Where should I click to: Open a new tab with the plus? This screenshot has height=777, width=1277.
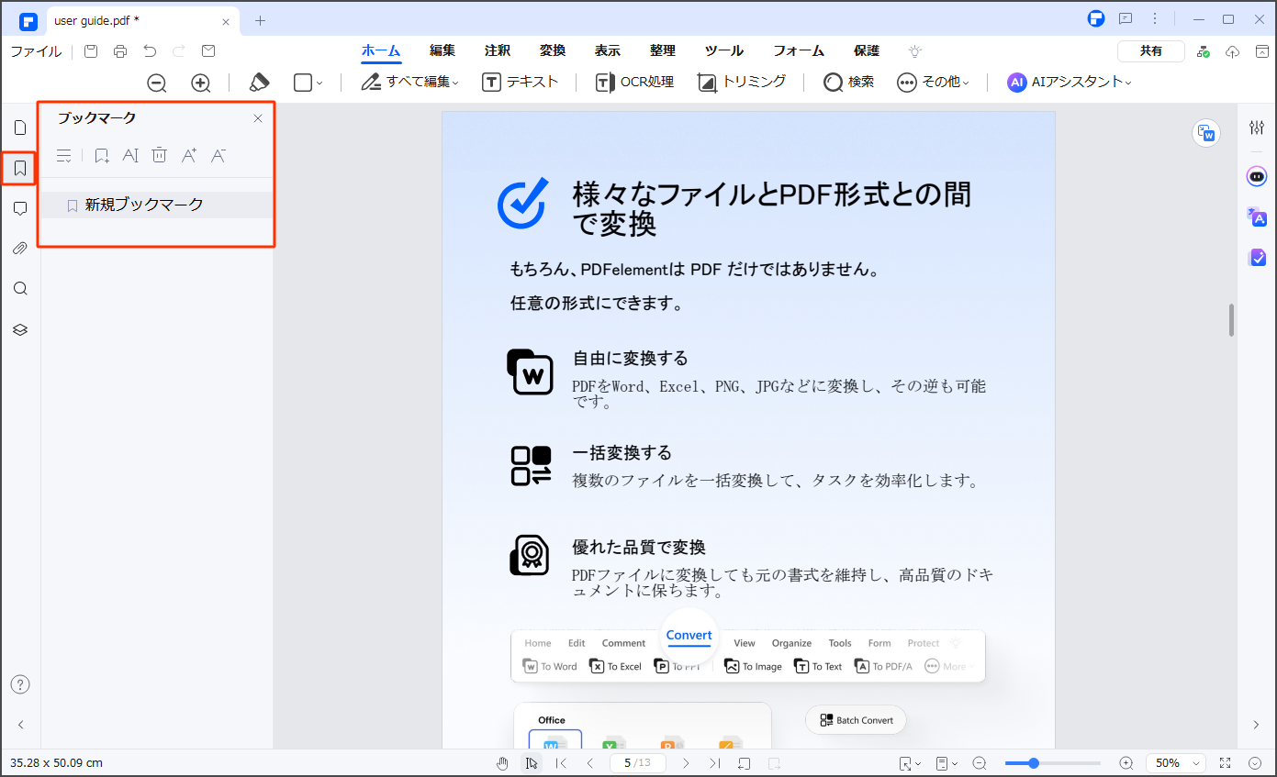coord(260,20)
